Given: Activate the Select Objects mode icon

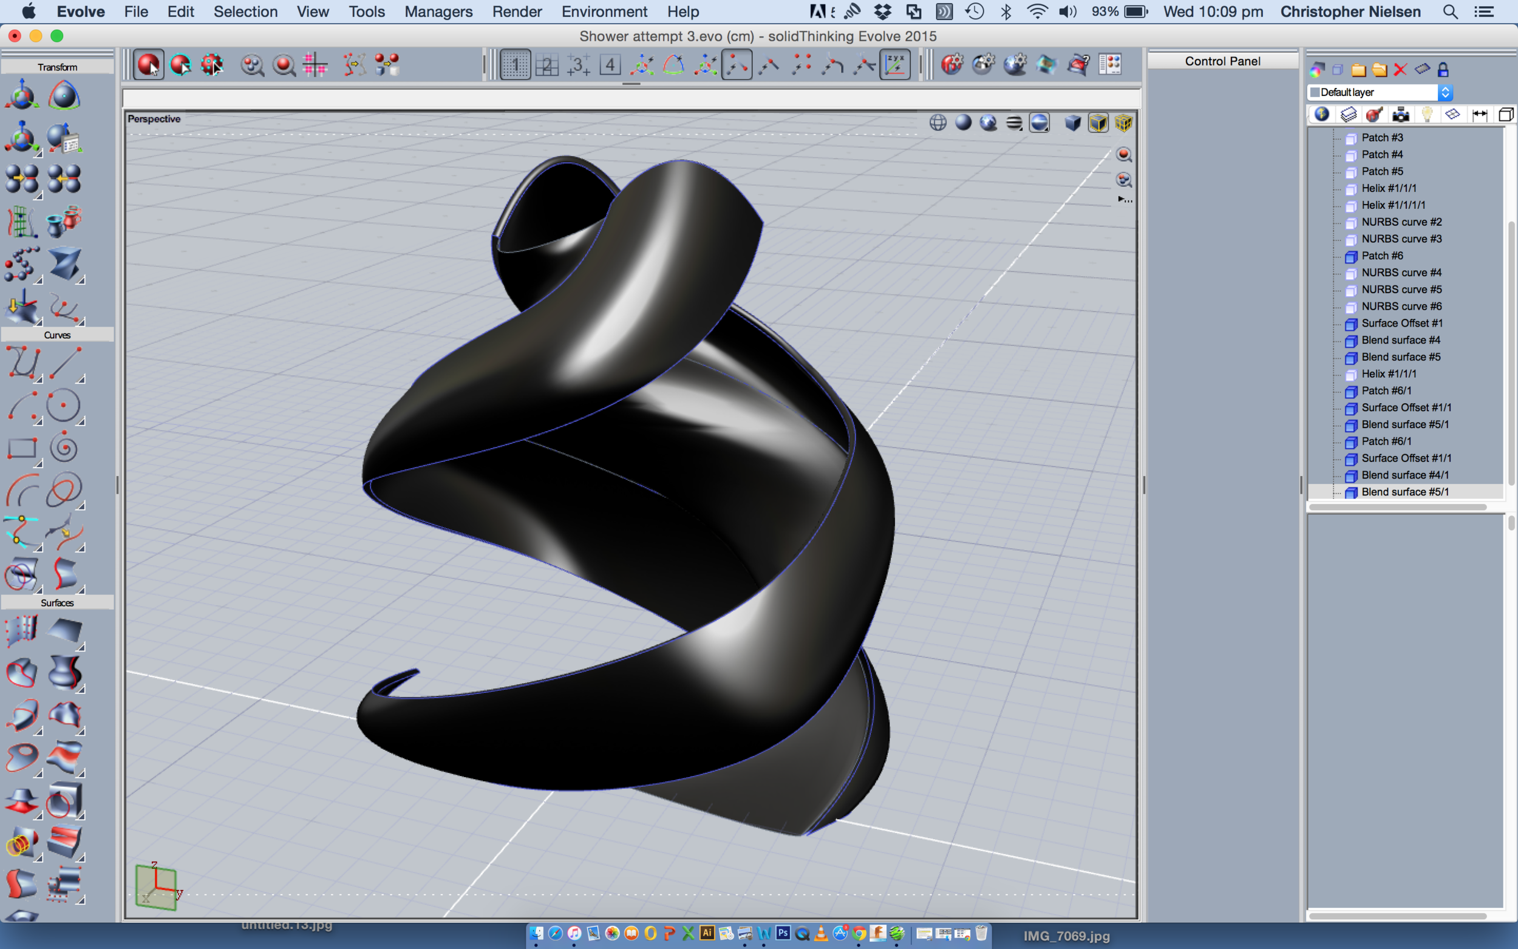Looking at the screenshot, I should coord(149,64).
